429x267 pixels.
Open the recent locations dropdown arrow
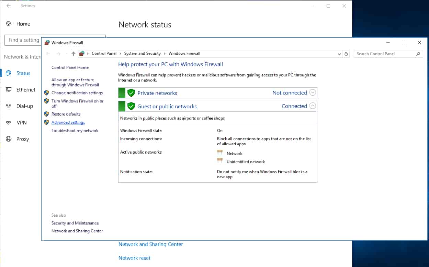pos(66,54)
